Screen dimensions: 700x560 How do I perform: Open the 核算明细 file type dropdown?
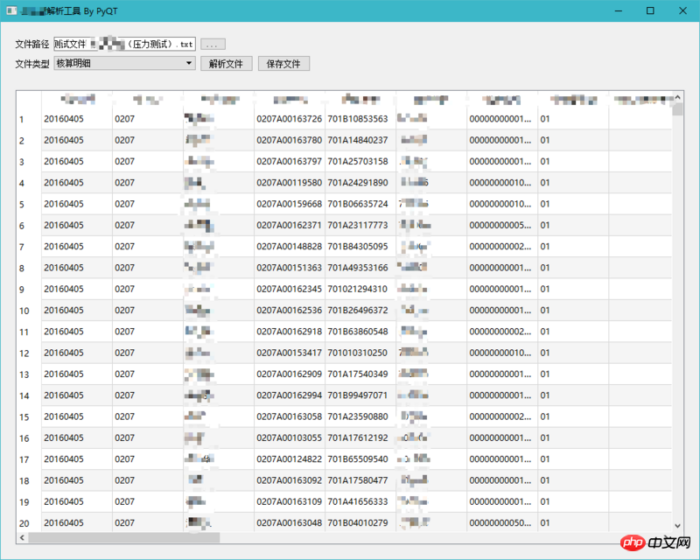[x=124, y=63]
